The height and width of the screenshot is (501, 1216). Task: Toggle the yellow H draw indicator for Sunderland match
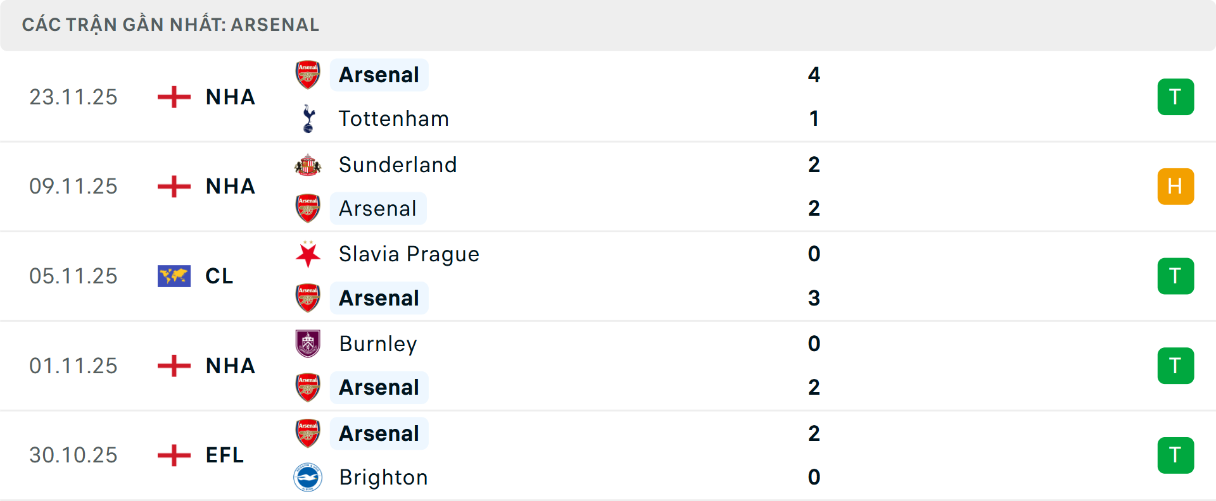coord(1176,186)
